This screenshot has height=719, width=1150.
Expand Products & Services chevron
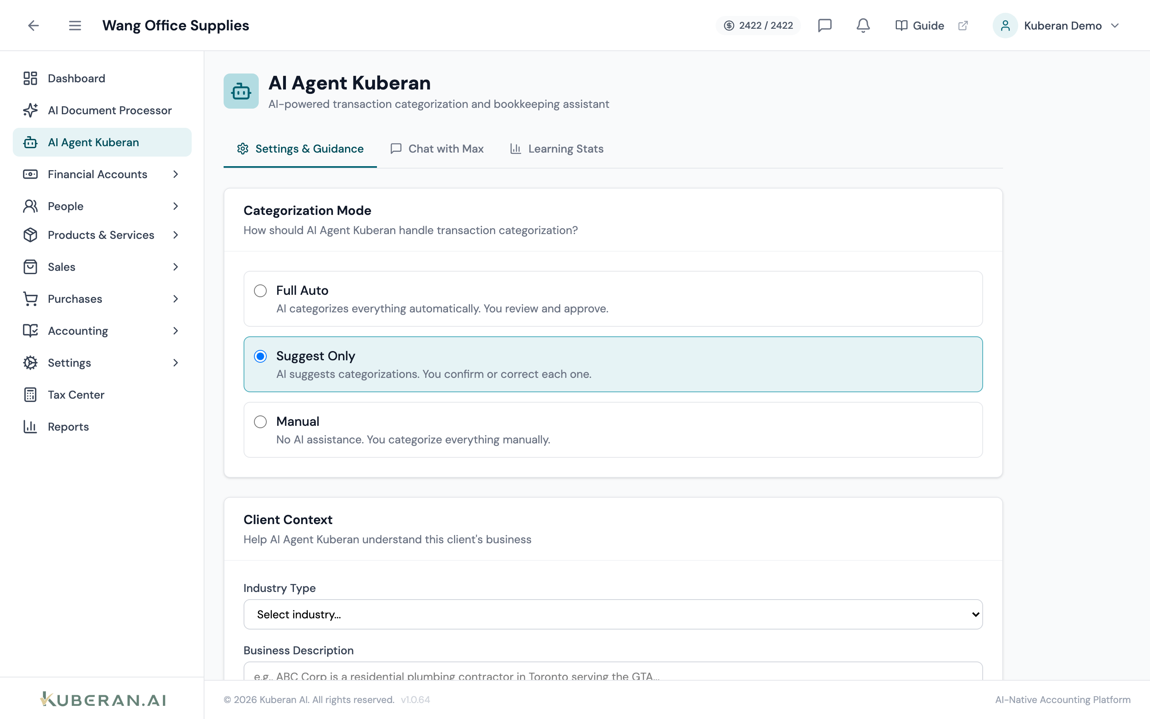coord(176,235)
